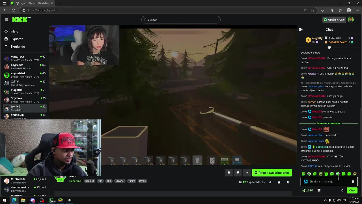362x204 pixels.
Task: Open Windows Start menu
Action: pos(5,200)
